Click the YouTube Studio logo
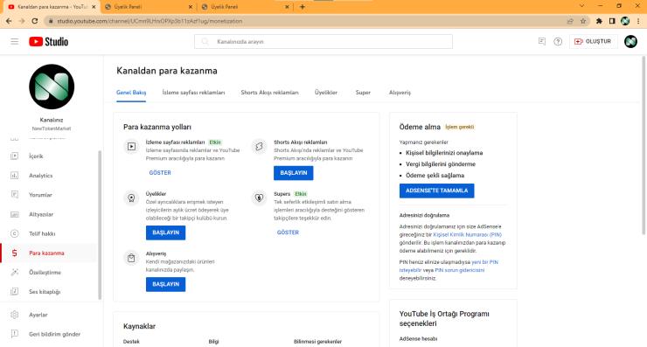 [49, 42]
